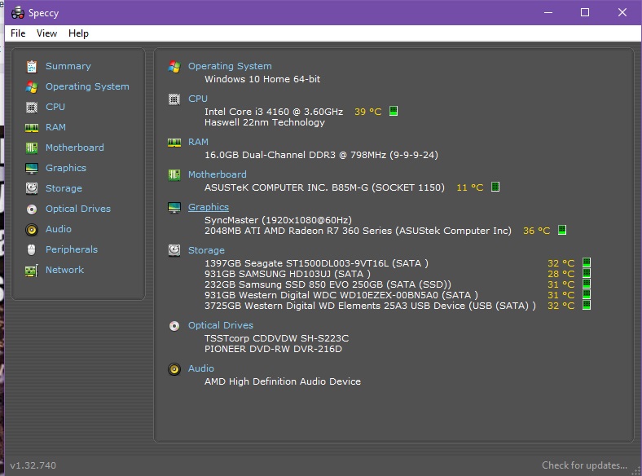Open the File menu
This screenshot has height=476, width=642.
pyautogui.click(x=18, y=33)
